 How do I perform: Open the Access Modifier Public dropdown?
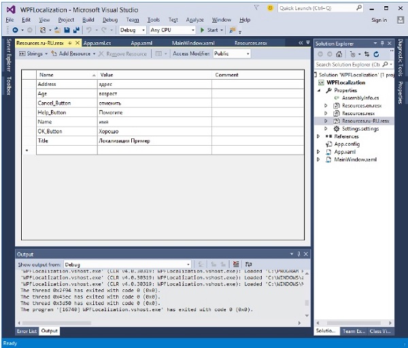coord(232,54)
